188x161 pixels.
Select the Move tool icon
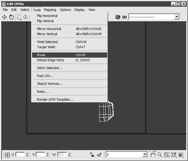tap(5, 17)
